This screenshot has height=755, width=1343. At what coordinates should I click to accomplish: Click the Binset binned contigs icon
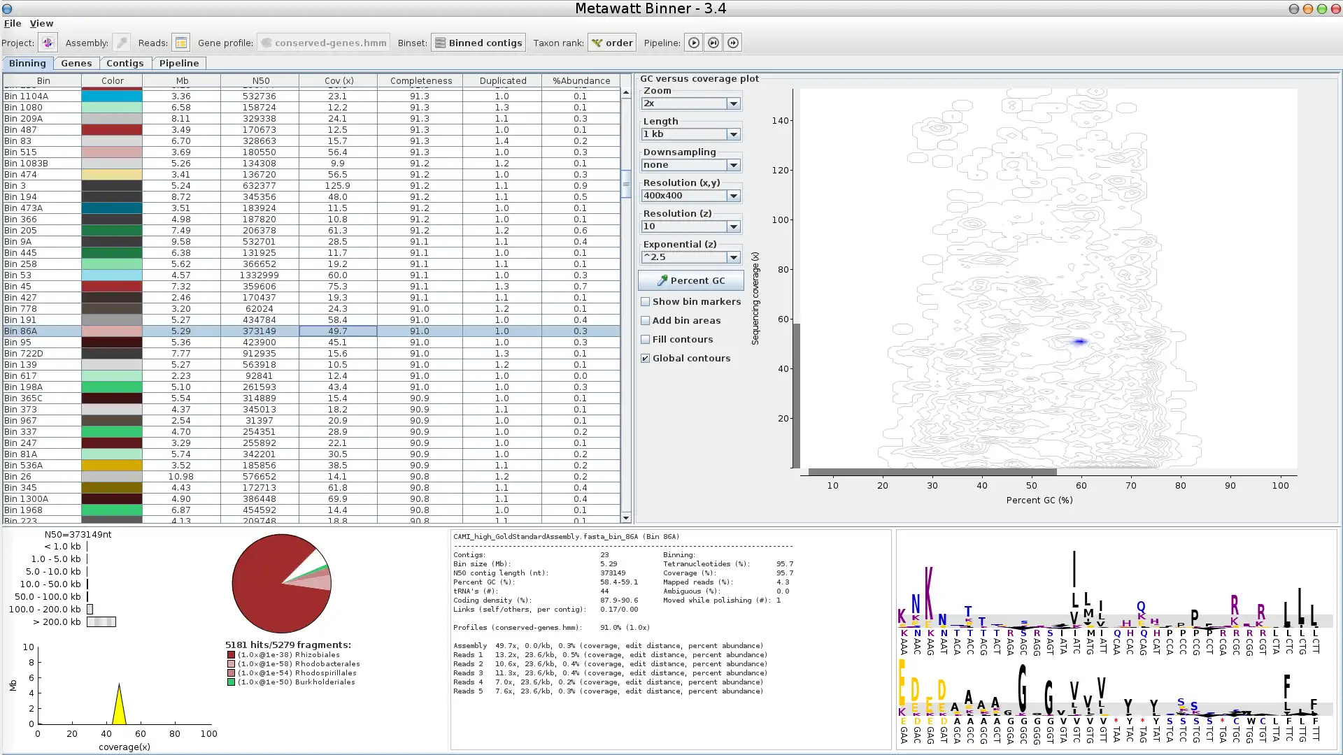[439, 43]
